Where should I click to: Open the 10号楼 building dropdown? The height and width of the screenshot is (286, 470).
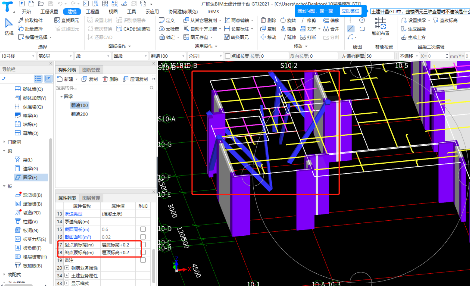click(18, 56)
